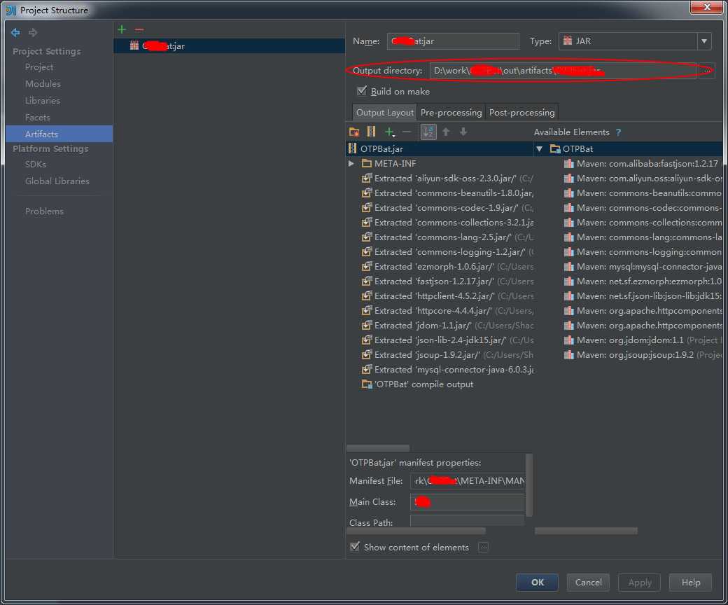
Task: Click the red remove artifact minus icon
Action: tap(139, 29)
